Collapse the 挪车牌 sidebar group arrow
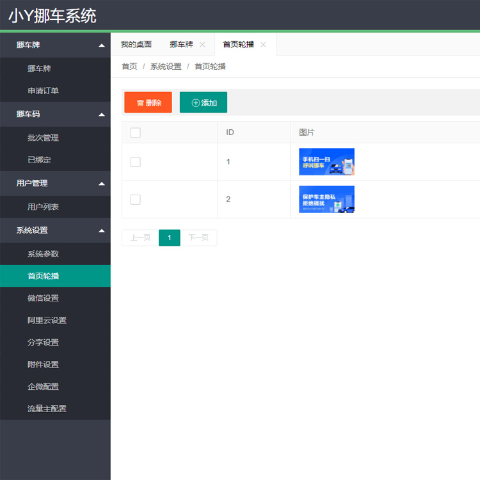 [x=102, y=45]
